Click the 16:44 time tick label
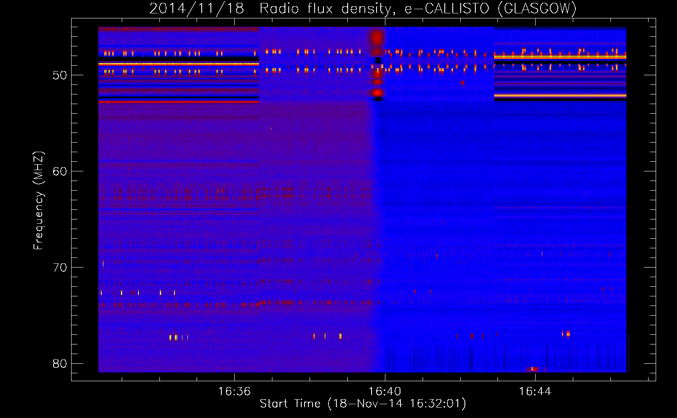 point(535,391)
